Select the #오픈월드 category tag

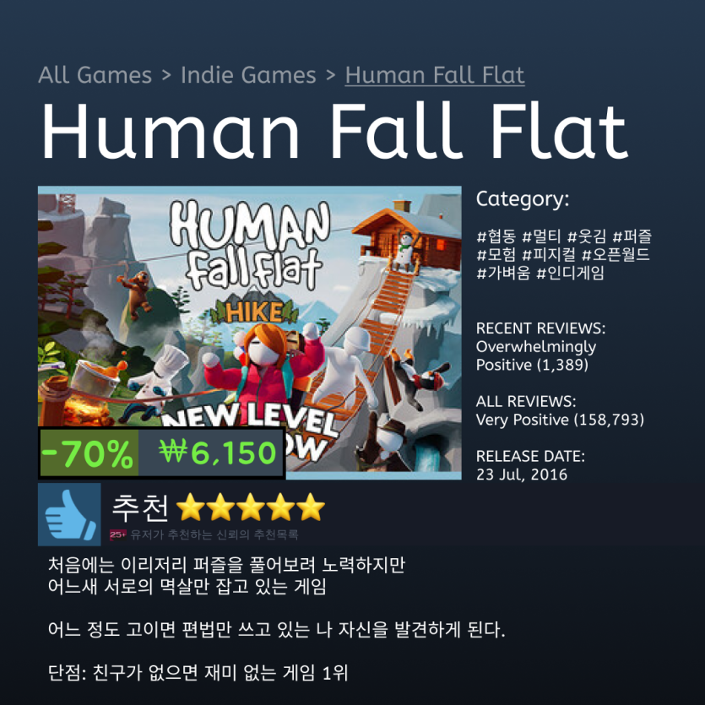(616, 254)
